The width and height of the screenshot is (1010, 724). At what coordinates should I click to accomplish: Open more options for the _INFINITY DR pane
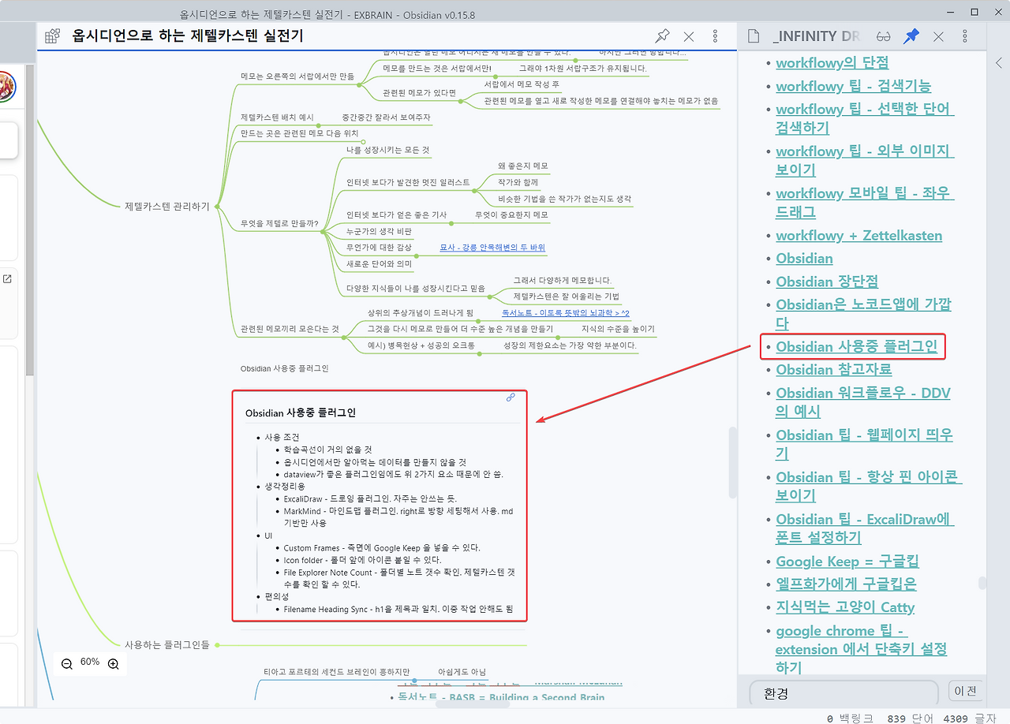[964, 36]
